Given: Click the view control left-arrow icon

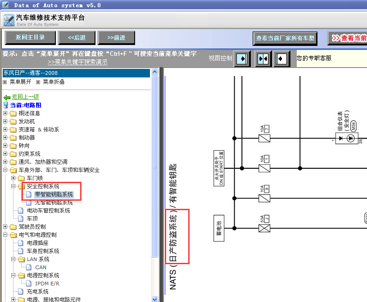Looking at the screenshot, I should [x=281, y=59].
